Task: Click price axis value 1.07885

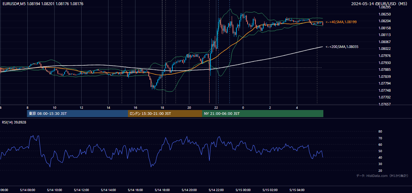Action: coord(385,69)
